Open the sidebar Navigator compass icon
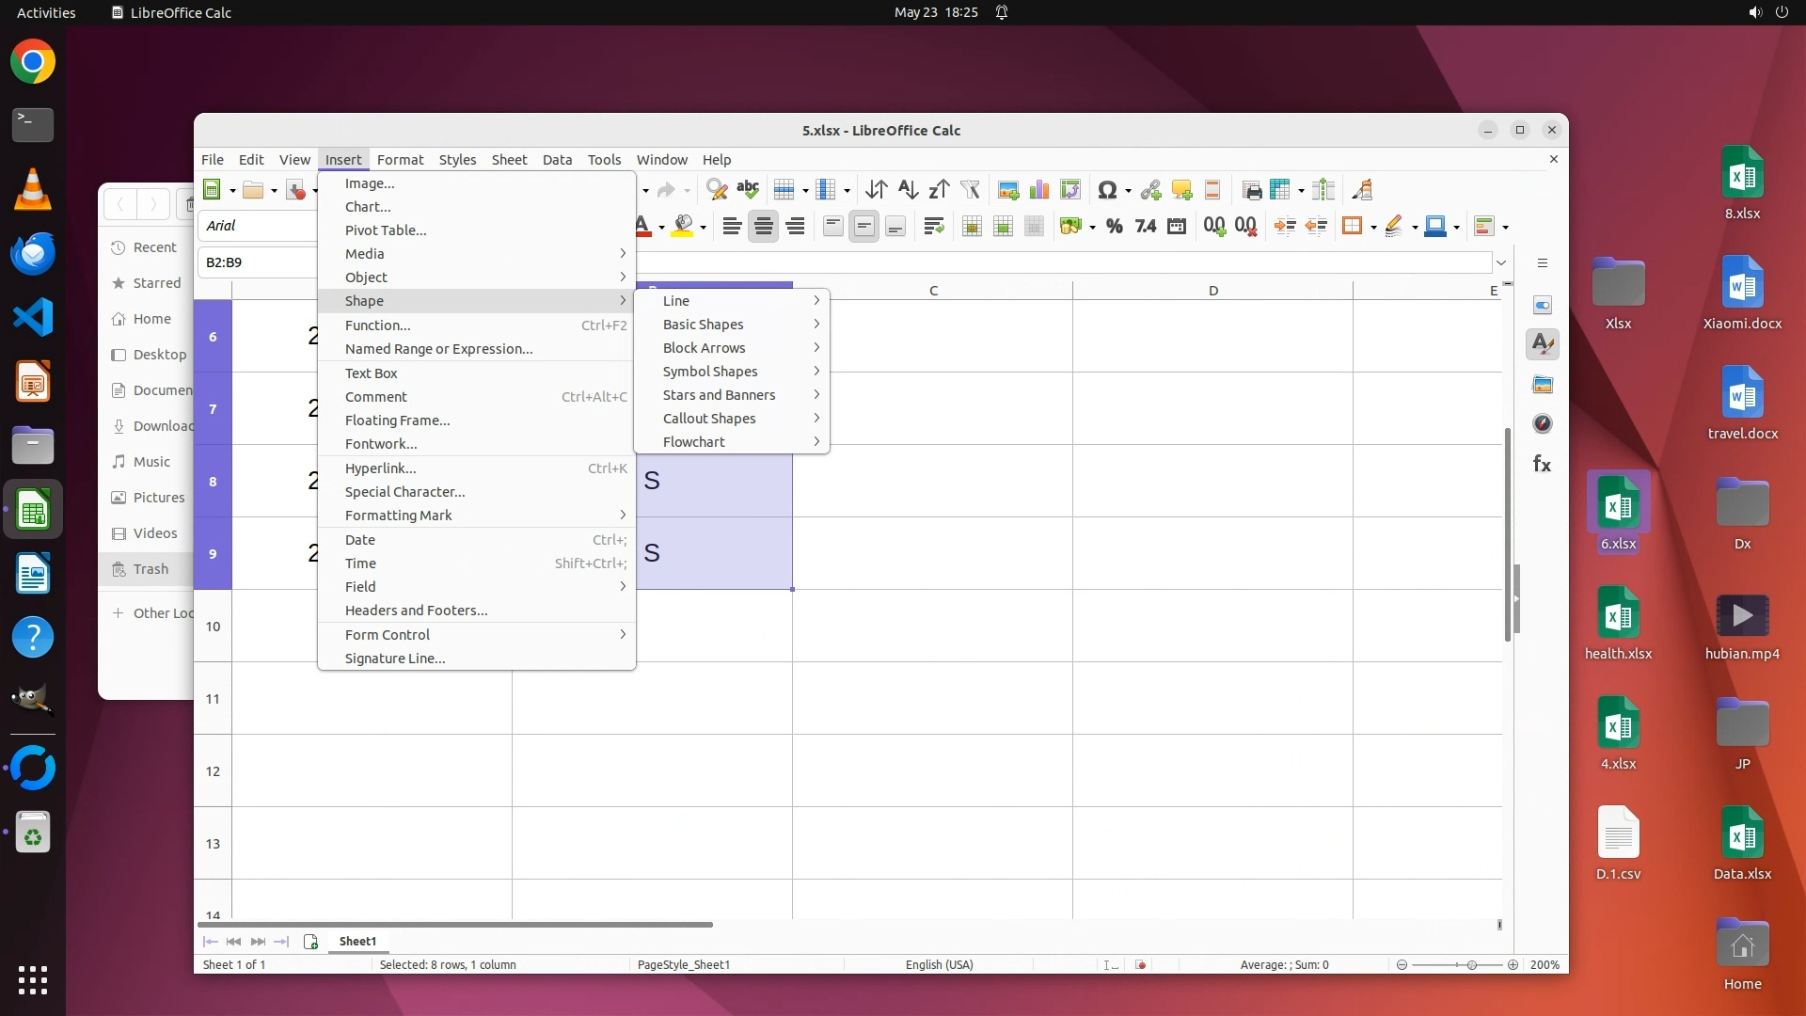Viewport: 1806px width, 1016px height. tap(1542, 424)
